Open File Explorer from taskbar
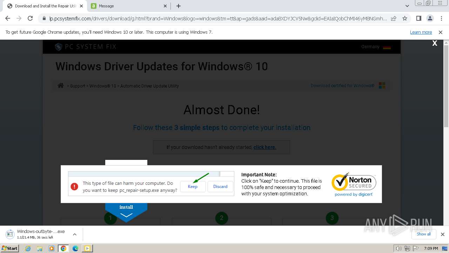This screenshot has height=253, width=449. click(x=40, y=248)
